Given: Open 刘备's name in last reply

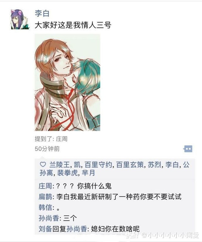Looking at the screenshot, I should [45, 229].
